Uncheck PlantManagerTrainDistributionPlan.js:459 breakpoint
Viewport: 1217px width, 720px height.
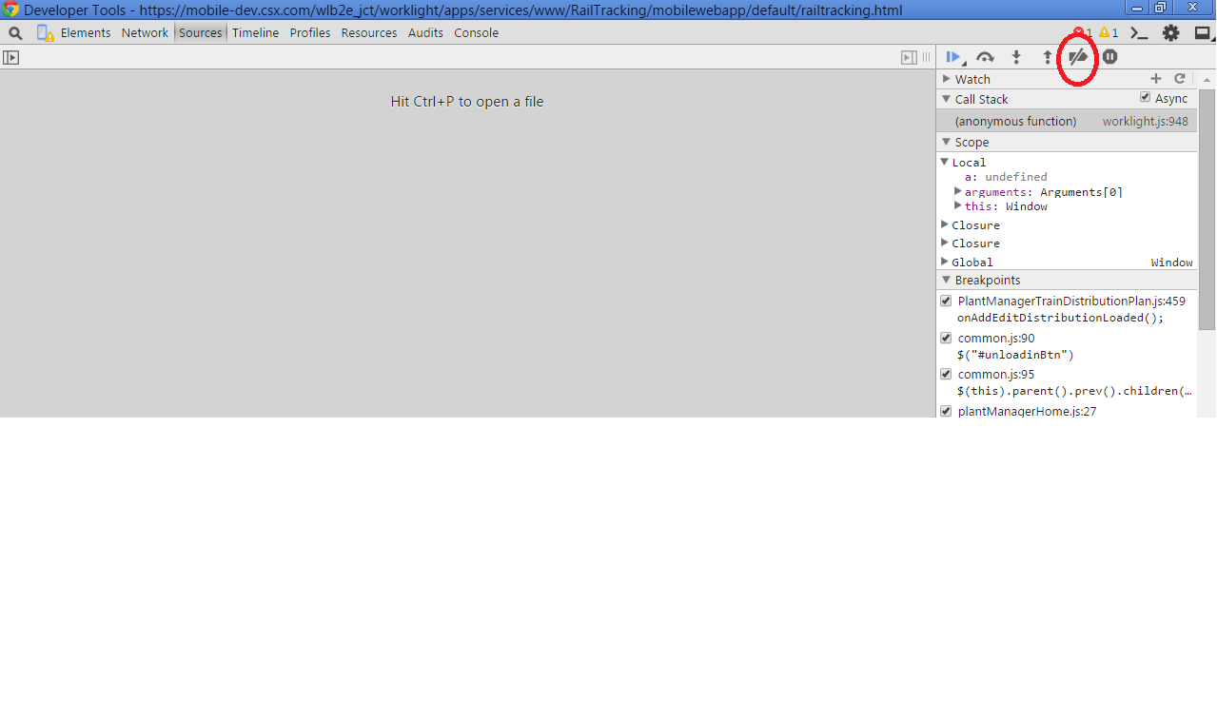coord(946,301)
